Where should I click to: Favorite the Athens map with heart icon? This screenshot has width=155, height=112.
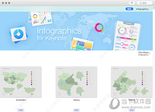pos(115,94)
